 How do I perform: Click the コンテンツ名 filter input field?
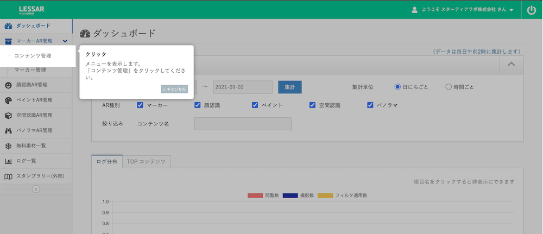(243, 124)
